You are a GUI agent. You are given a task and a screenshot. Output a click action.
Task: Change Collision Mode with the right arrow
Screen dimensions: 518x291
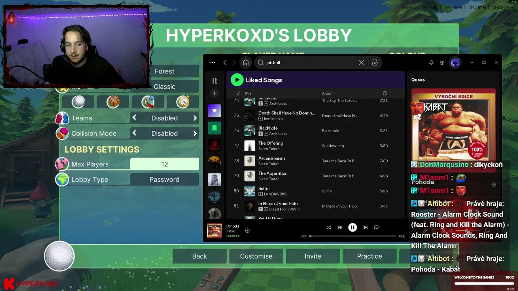[195, 133]
